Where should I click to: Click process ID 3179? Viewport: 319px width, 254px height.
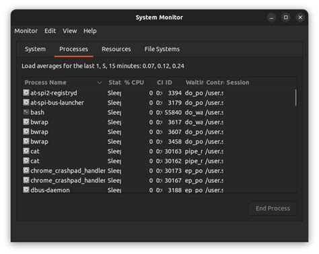coord(175,103)
